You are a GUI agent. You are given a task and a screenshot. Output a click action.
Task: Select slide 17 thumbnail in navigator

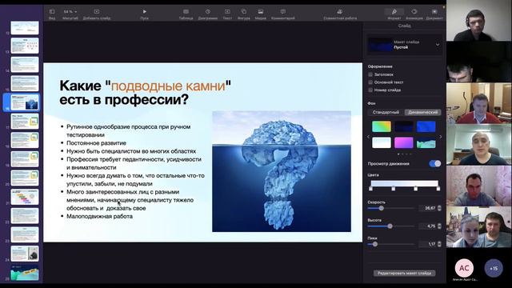pyautogui.click(x=25, y=121)
